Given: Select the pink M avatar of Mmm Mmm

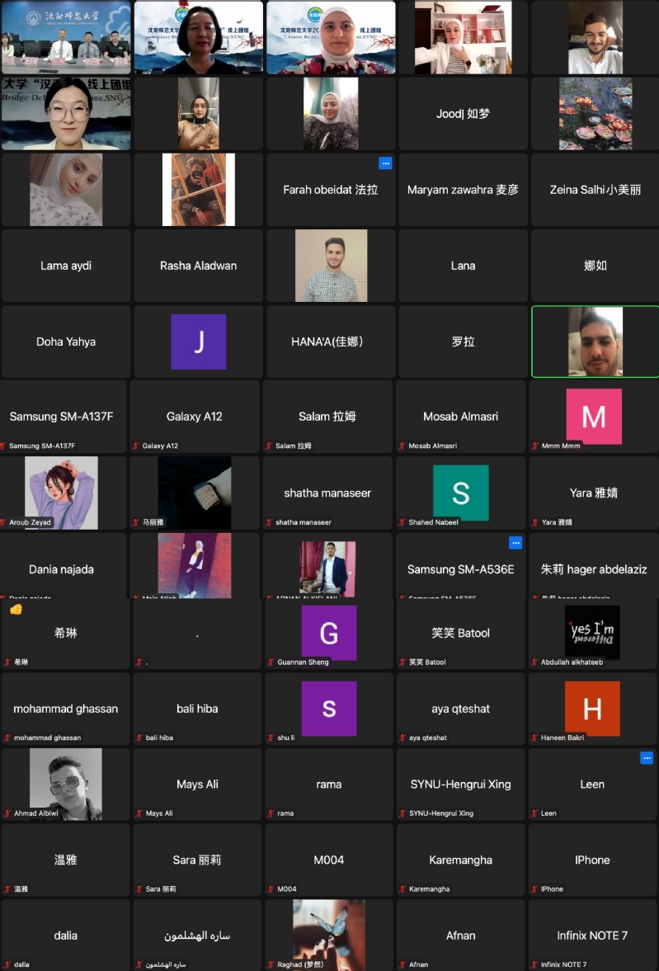Looking at the screenshot, I should [x=593, y=416].
